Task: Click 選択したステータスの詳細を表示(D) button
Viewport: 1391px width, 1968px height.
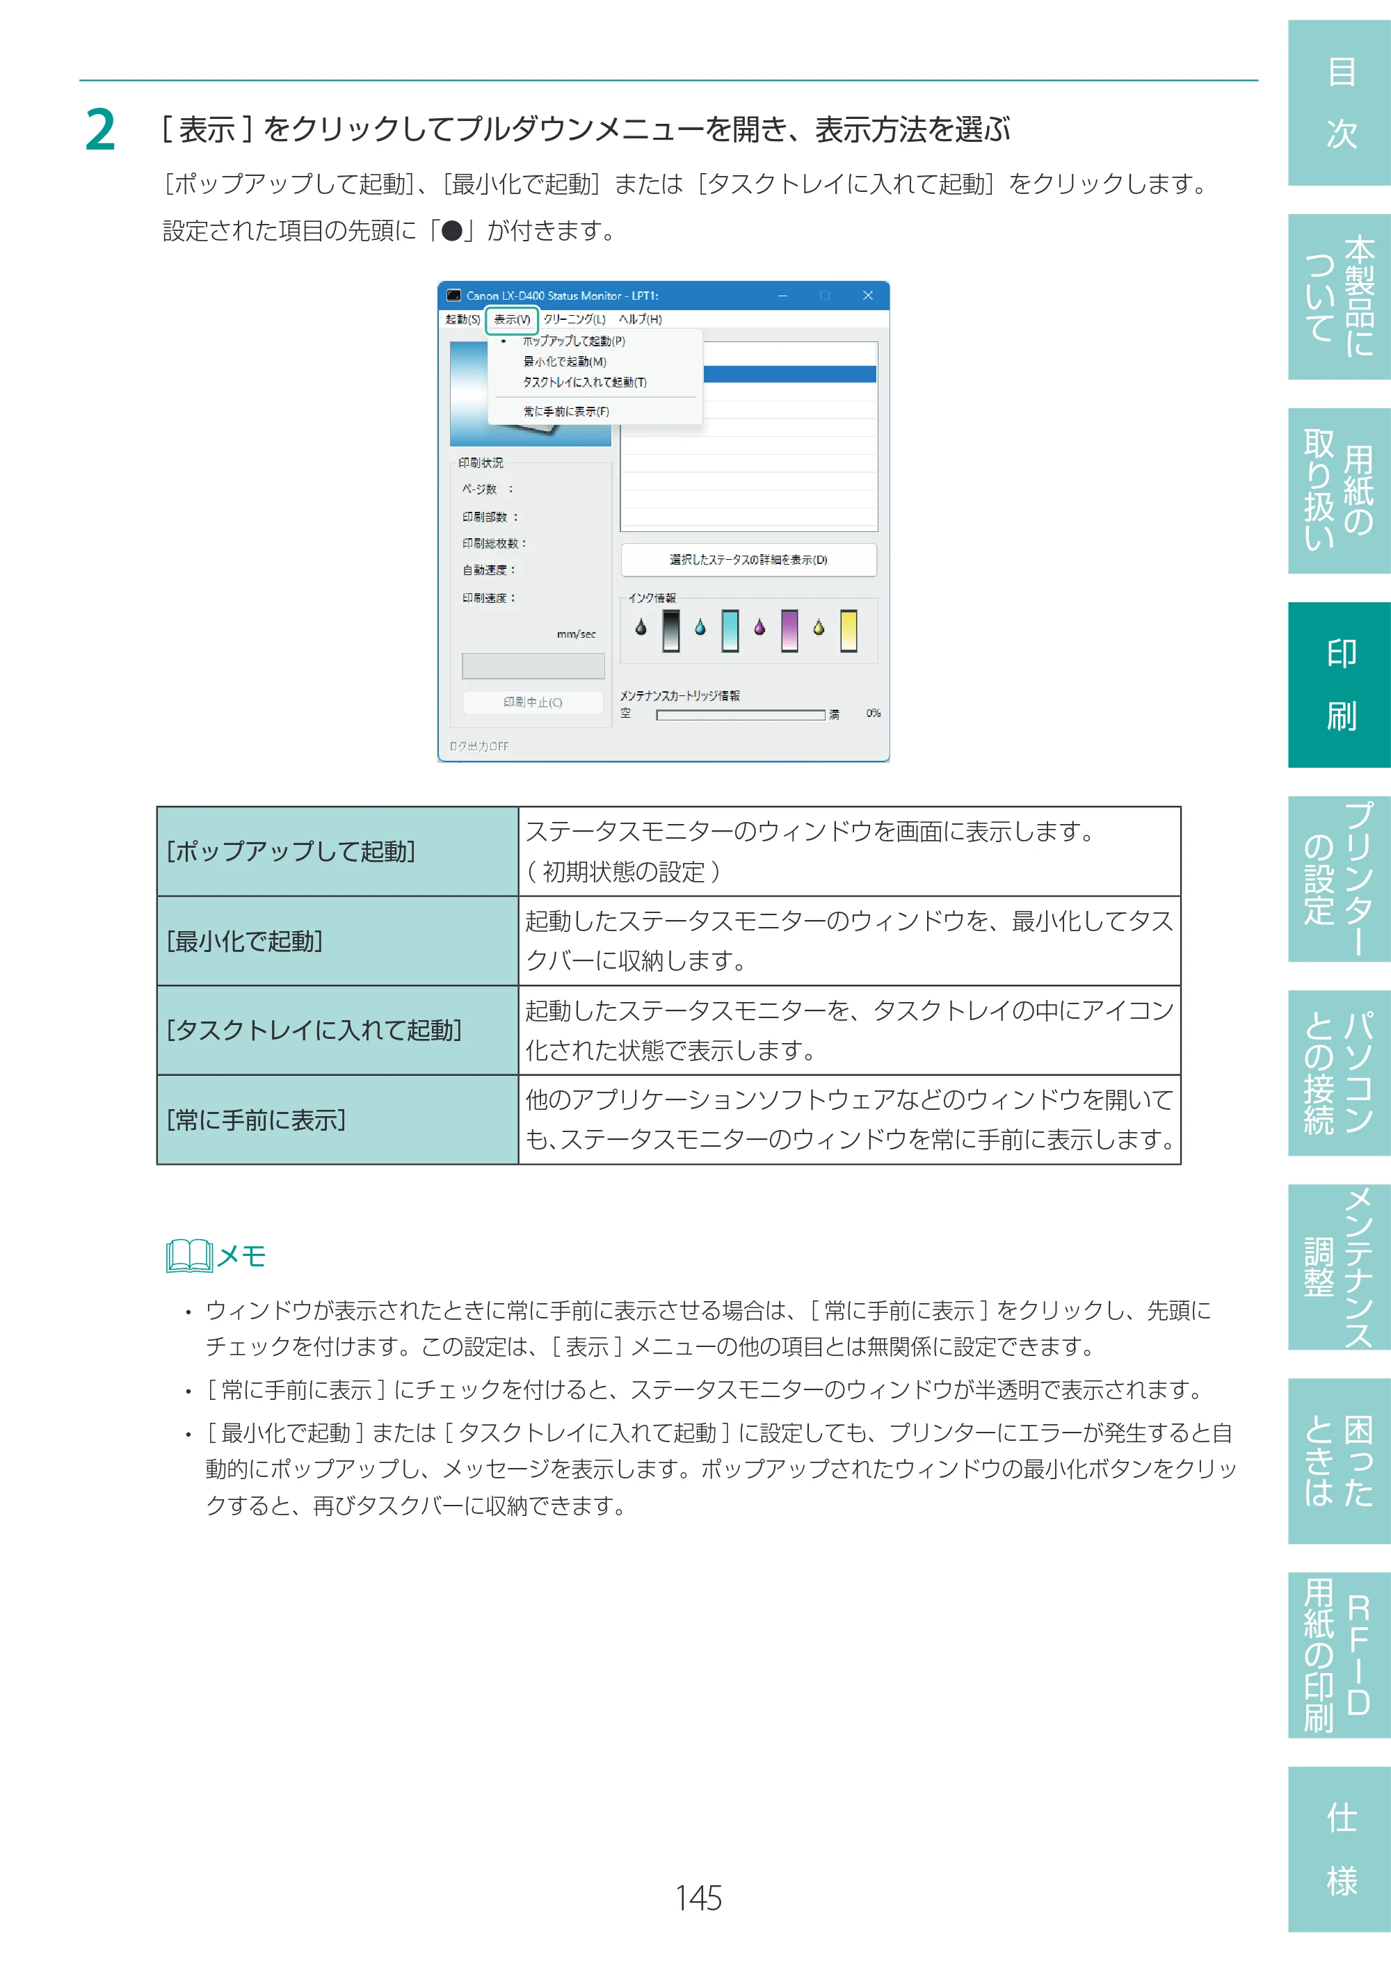Action: (x=748, y=560)
